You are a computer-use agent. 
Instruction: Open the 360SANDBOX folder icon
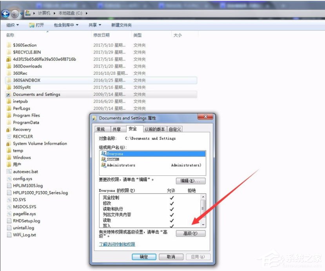(x=9, y=80)
